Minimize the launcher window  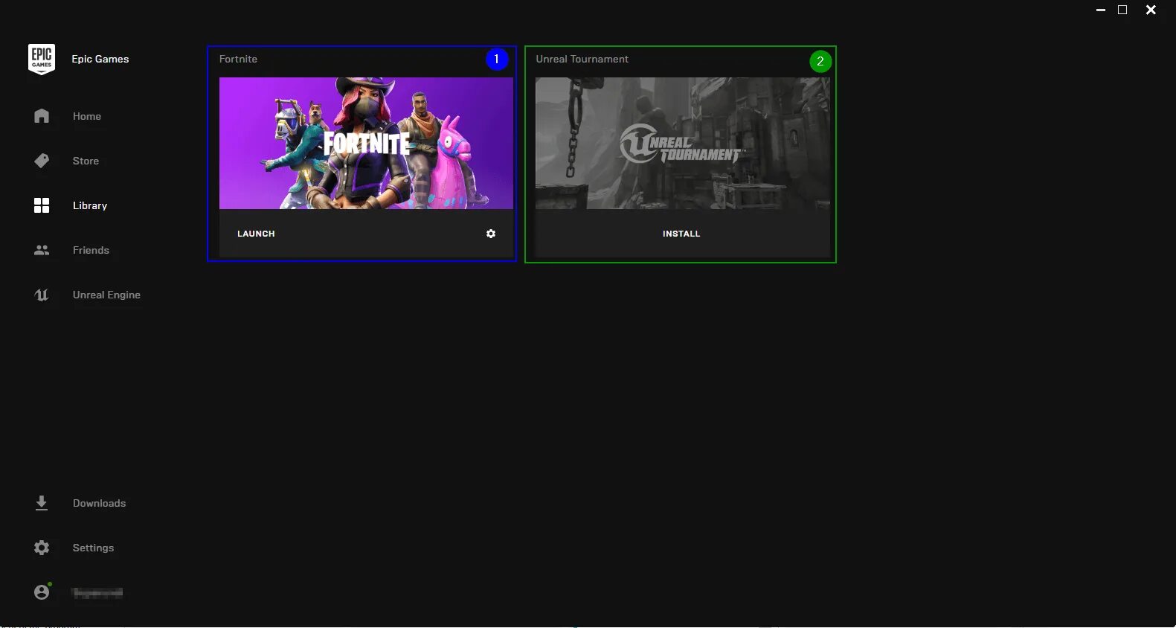[x=1101, y=10]
